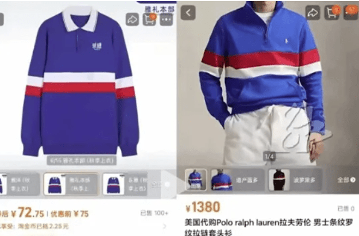Choose the leftmost 雅洋 variant option
Screen dimensions: 359x236
(20, 184)
